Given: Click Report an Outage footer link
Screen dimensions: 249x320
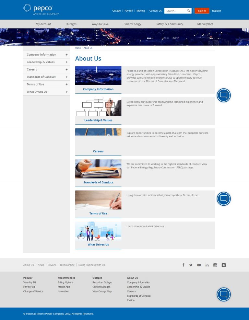Looking at the screenshot, I should point(102,282).
